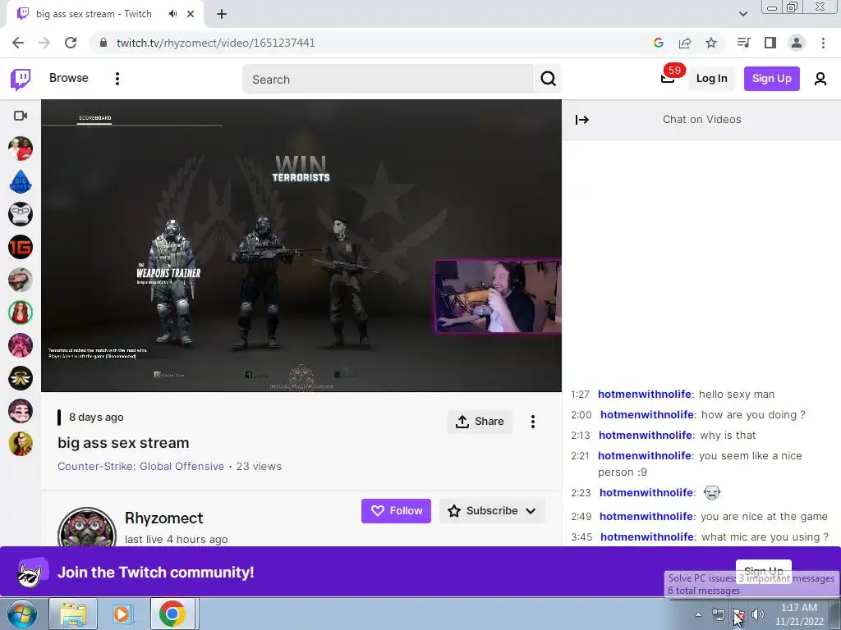This screenshot has width=841, height=630.
Task: Open Chrome's three-dot menu
Action: coord(823,43)
